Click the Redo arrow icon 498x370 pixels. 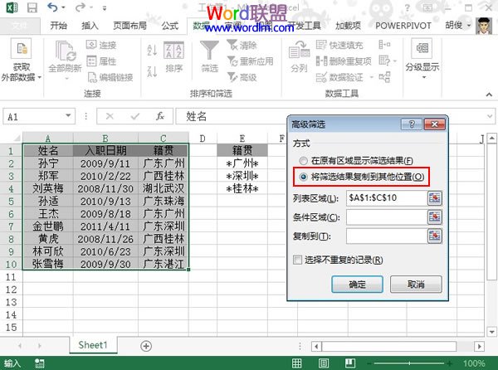coord(80,7)
